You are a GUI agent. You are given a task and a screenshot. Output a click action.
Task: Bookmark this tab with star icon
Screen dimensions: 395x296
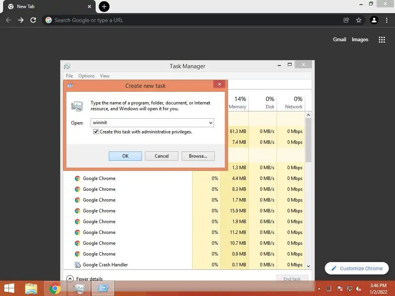(x=359, y=20)
